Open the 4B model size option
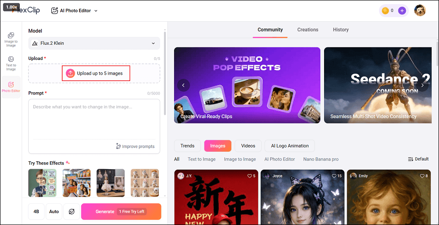 point(36,212)
